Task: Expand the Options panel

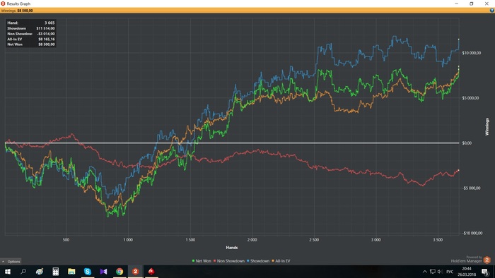Action: point(11,261)
